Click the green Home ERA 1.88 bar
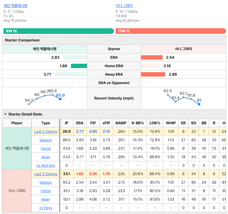 coord(79,66)
